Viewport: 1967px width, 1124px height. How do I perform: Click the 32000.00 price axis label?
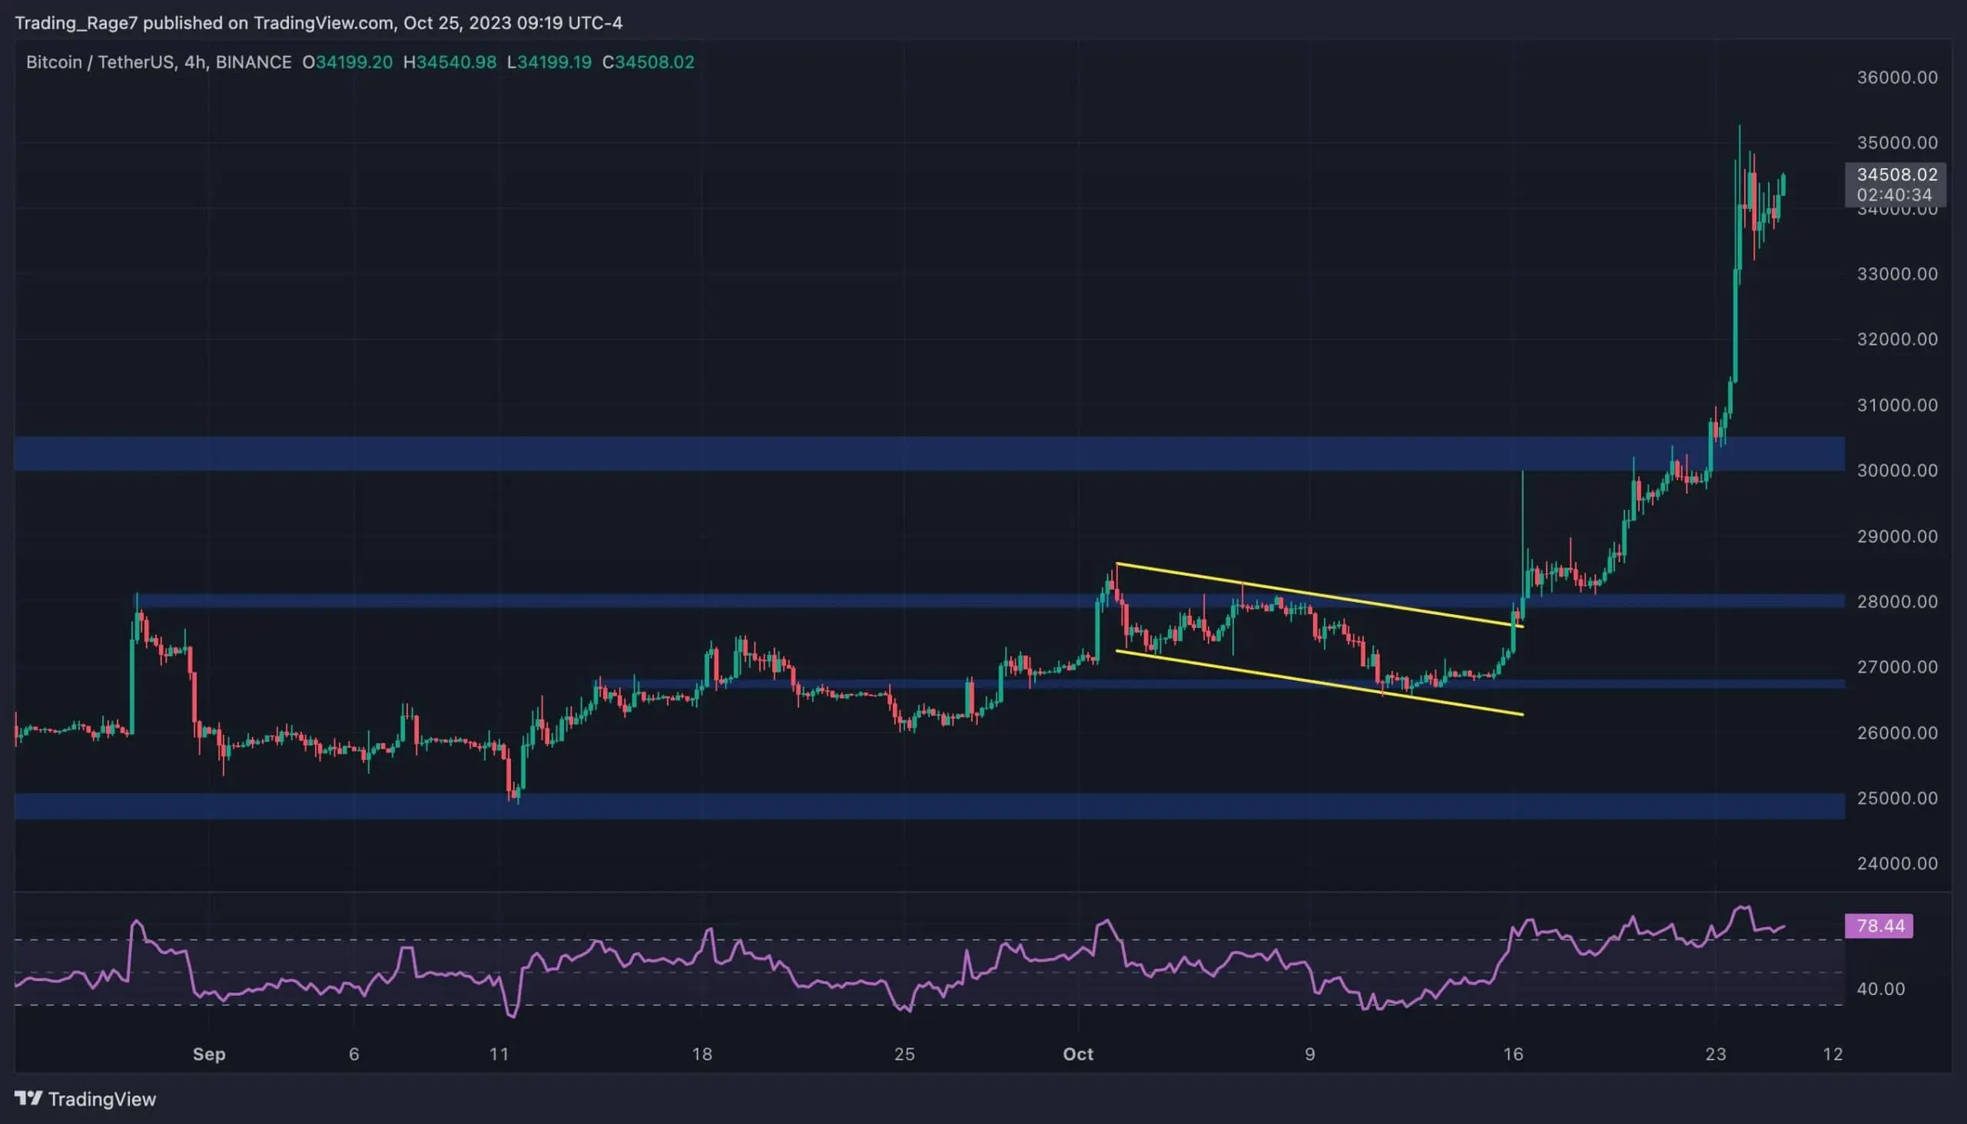coord(1896,339)
